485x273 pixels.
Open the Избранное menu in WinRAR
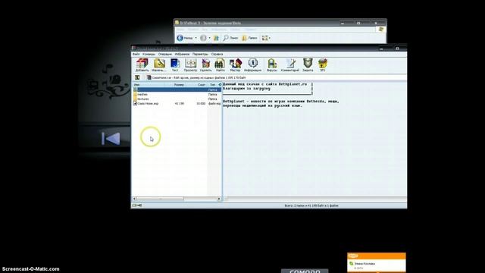(x=182, y=54)
